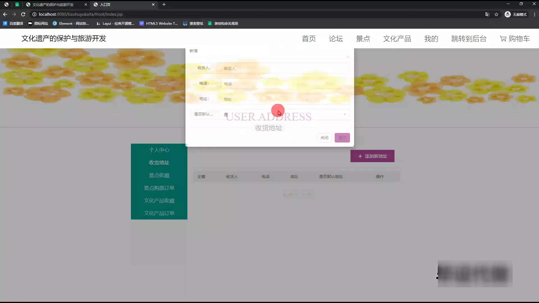Viewport: 539px width, 303px height.
Task: Click the 收货人 input field
Action: [285, 68]
